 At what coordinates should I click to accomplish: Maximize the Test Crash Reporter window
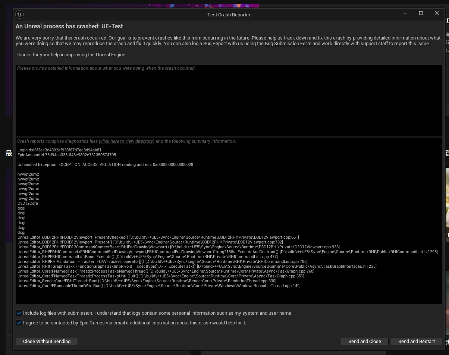pyautogui.click(x=421, y=13)
